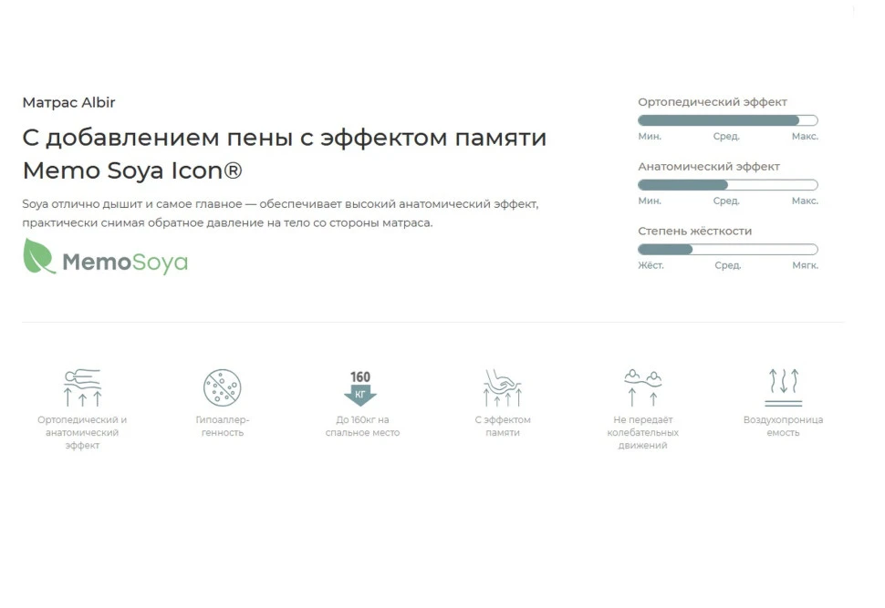Screen dimensions: 885x608
Task: Click 'Макс.' under Ортопедический эффект
Action: pyautogui.click(x=805, y=137)
